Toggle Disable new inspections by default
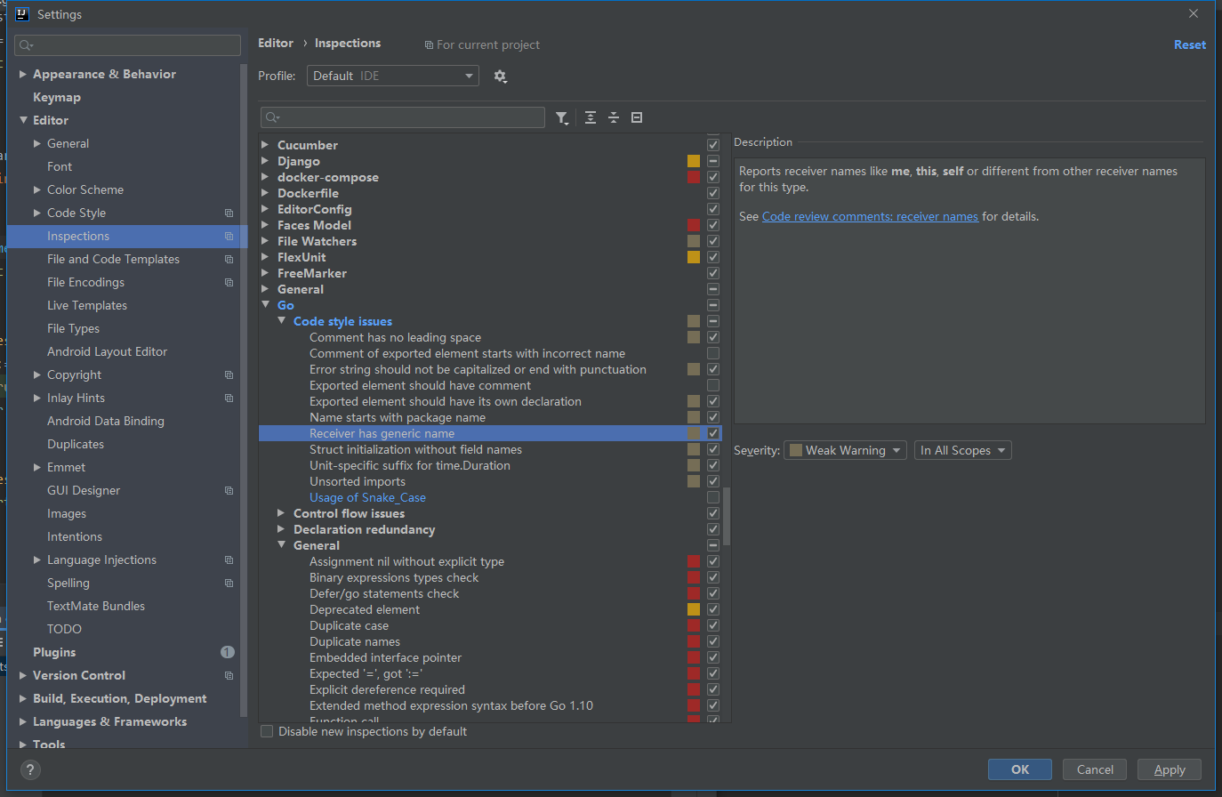Image resolution: width=1222 pixels, height=797 pixels. 267,731
